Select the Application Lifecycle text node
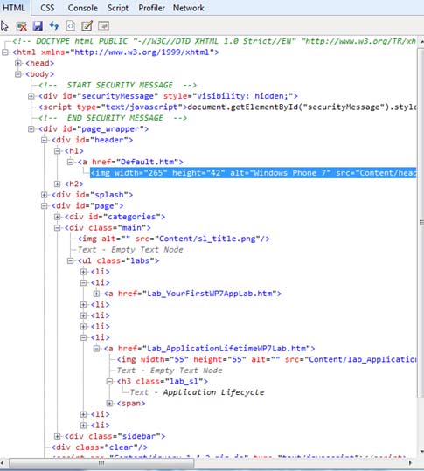Screen dimensions: 424x471 pyautogui.click(x=197, y=392)
